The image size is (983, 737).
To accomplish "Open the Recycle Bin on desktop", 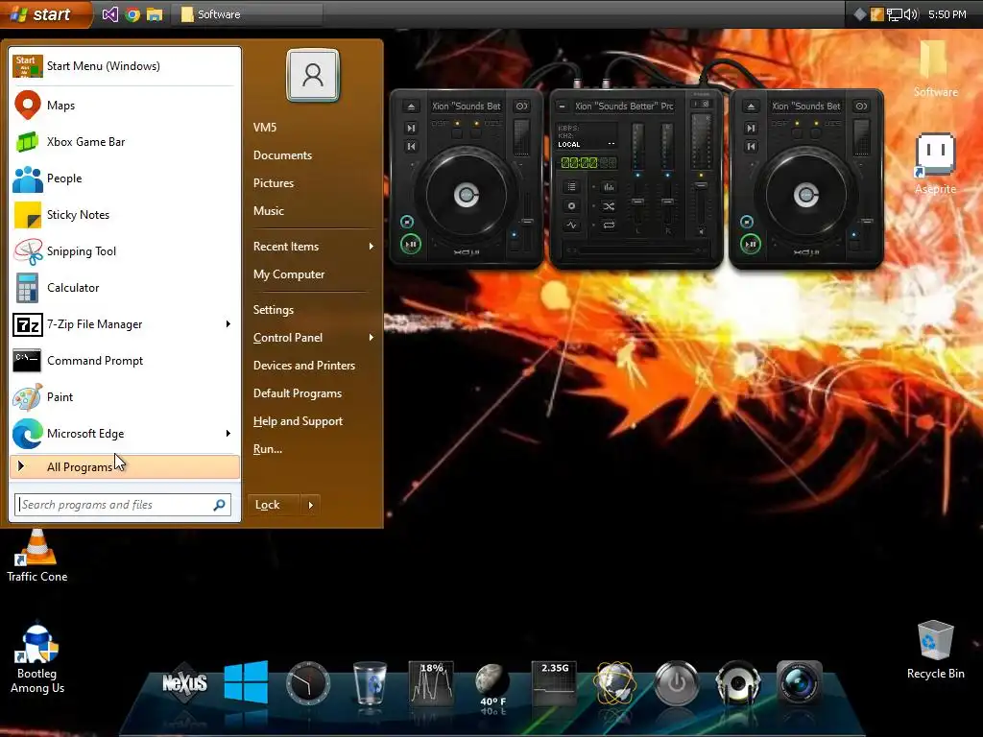I will [x=935, y=650].
